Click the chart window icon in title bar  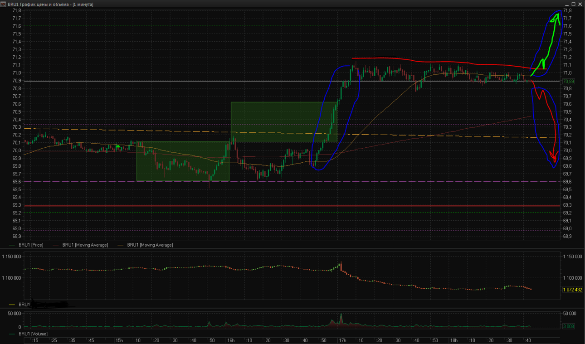4,4
